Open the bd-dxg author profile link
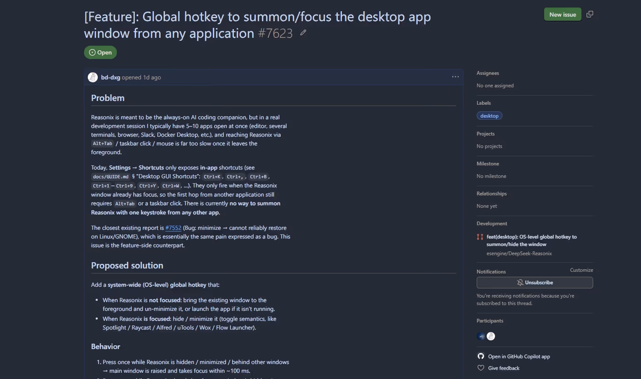This screenshot has height=379, width=641. pyautogui.click(x=111, y=77)
